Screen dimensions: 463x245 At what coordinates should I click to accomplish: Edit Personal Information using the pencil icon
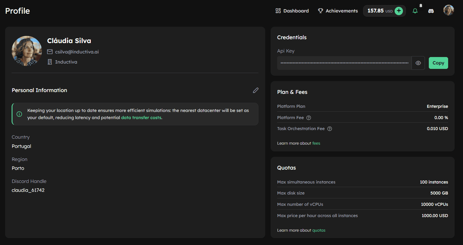(255, 90)
